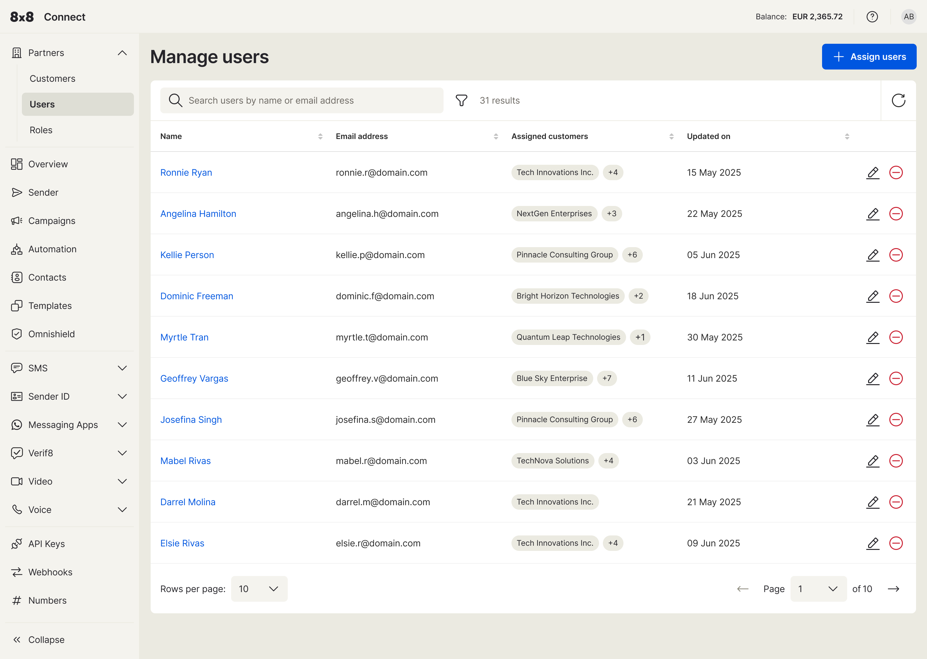Show extra customers badge for Geoffrey Vargas

pos(607,378)
